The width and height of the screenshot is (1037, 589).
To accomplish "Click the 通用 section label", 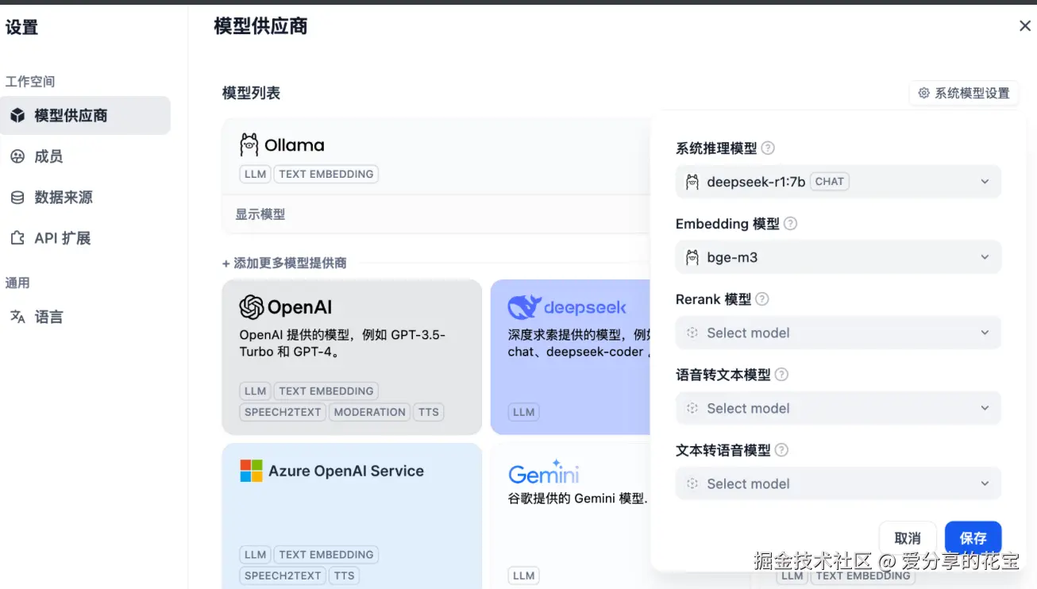I will coord(17,283).
